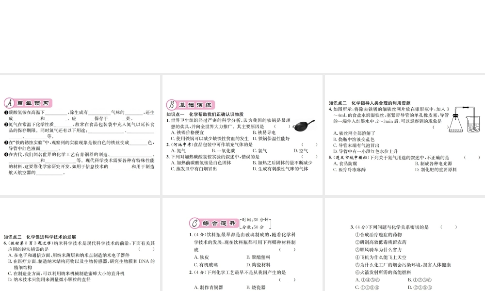Click item ①合成治疗癌症的药物
The height and width of the screenshot is (291, 485).
(378, 235)
